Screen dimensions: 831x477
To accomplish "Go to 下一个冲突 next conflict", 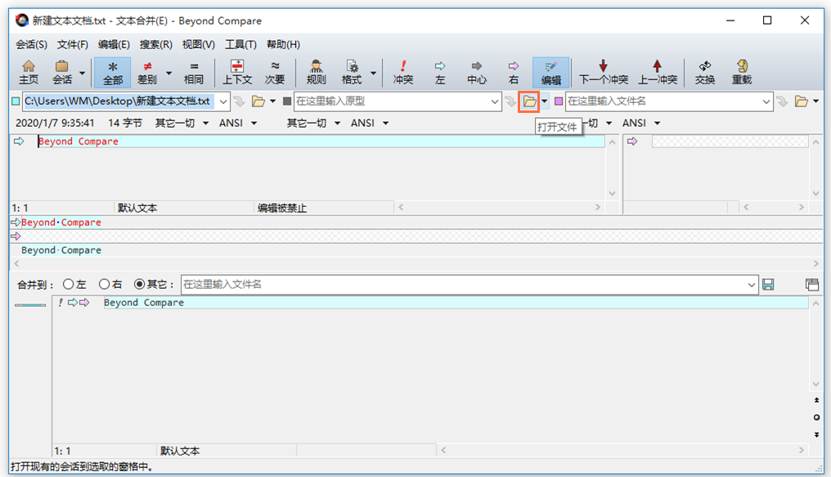I will click(x=604, y=72).
